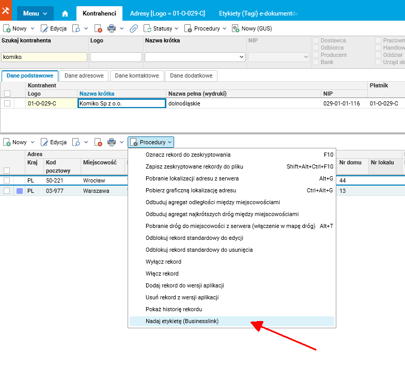The width and height of the screenshot is (405, 366).
Task: Switch to the Dane dodatkowe tab
Action: coord(191,75)
